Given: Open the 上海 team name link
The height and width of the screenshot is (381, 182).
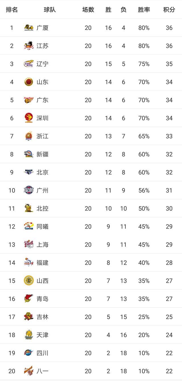Looking at the screenshot, I should 42,245.
